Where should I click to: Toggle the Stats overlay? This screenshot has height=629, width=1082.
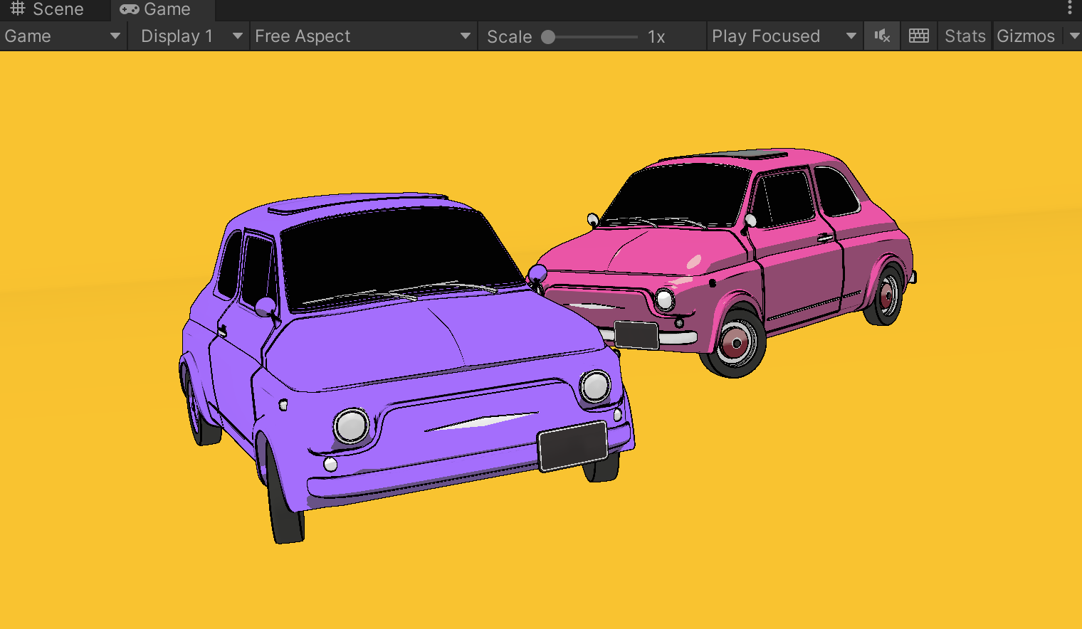click(965, 36)
